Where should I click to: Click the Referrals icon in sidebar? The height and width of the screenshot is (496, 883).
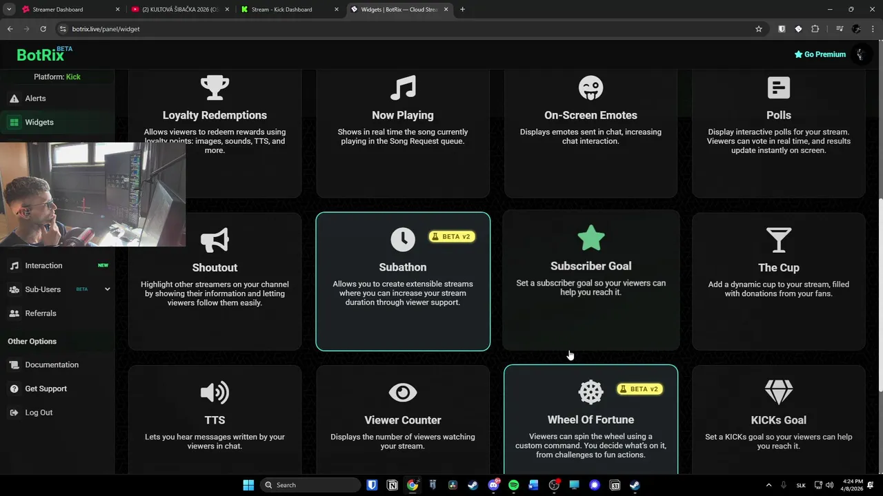point(14,313)
